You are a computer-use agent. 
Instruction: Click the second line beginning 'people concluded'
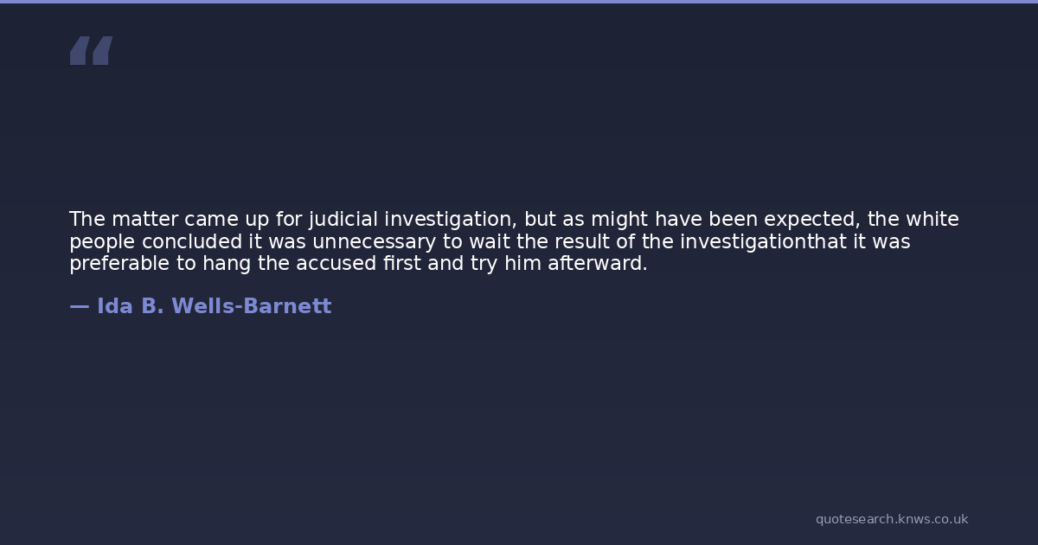pyautogui.click(x=490, y=242)
